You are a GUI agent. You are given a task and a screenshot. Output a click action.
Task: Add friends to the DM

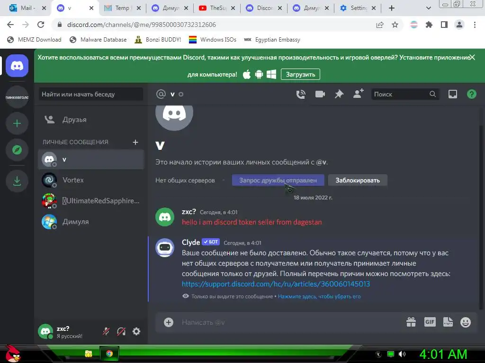coord(358,94)
